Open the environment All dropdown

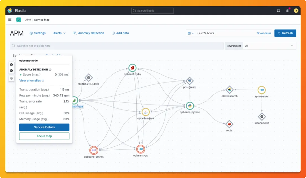pyautogui.click(x=269, y=46)
